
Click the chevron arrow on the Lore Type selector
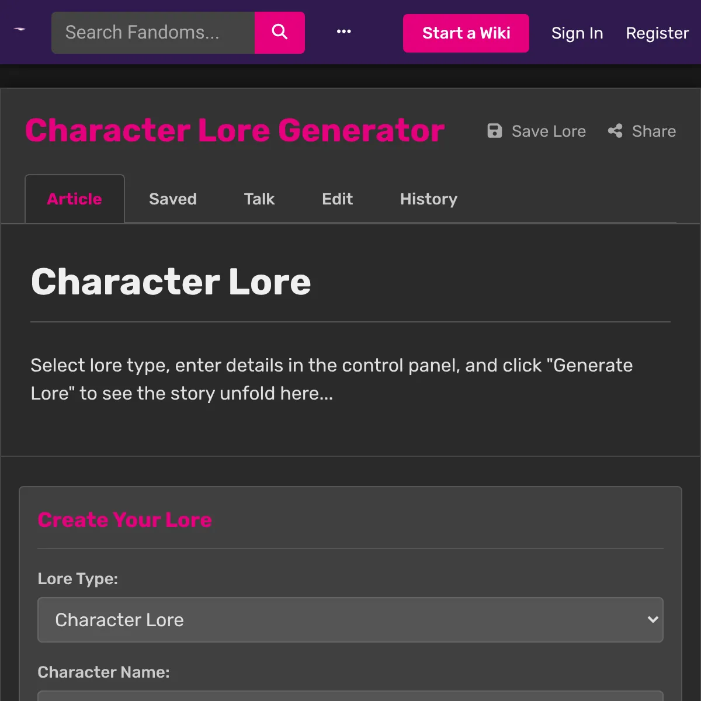653,620
